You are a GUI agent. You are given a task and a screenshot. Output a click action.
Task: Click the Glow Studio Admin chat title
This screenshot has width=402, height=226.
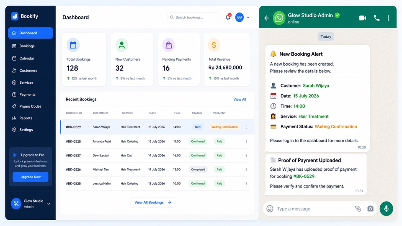310,15
